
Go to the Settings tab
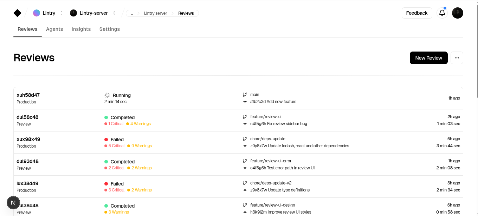[110, 29]
